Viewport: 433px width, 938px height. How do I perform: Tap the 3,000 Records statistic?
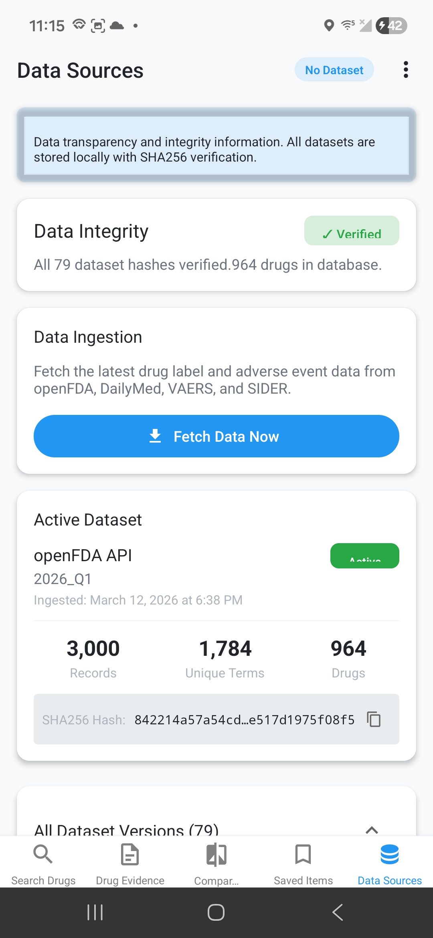point(93,657)
